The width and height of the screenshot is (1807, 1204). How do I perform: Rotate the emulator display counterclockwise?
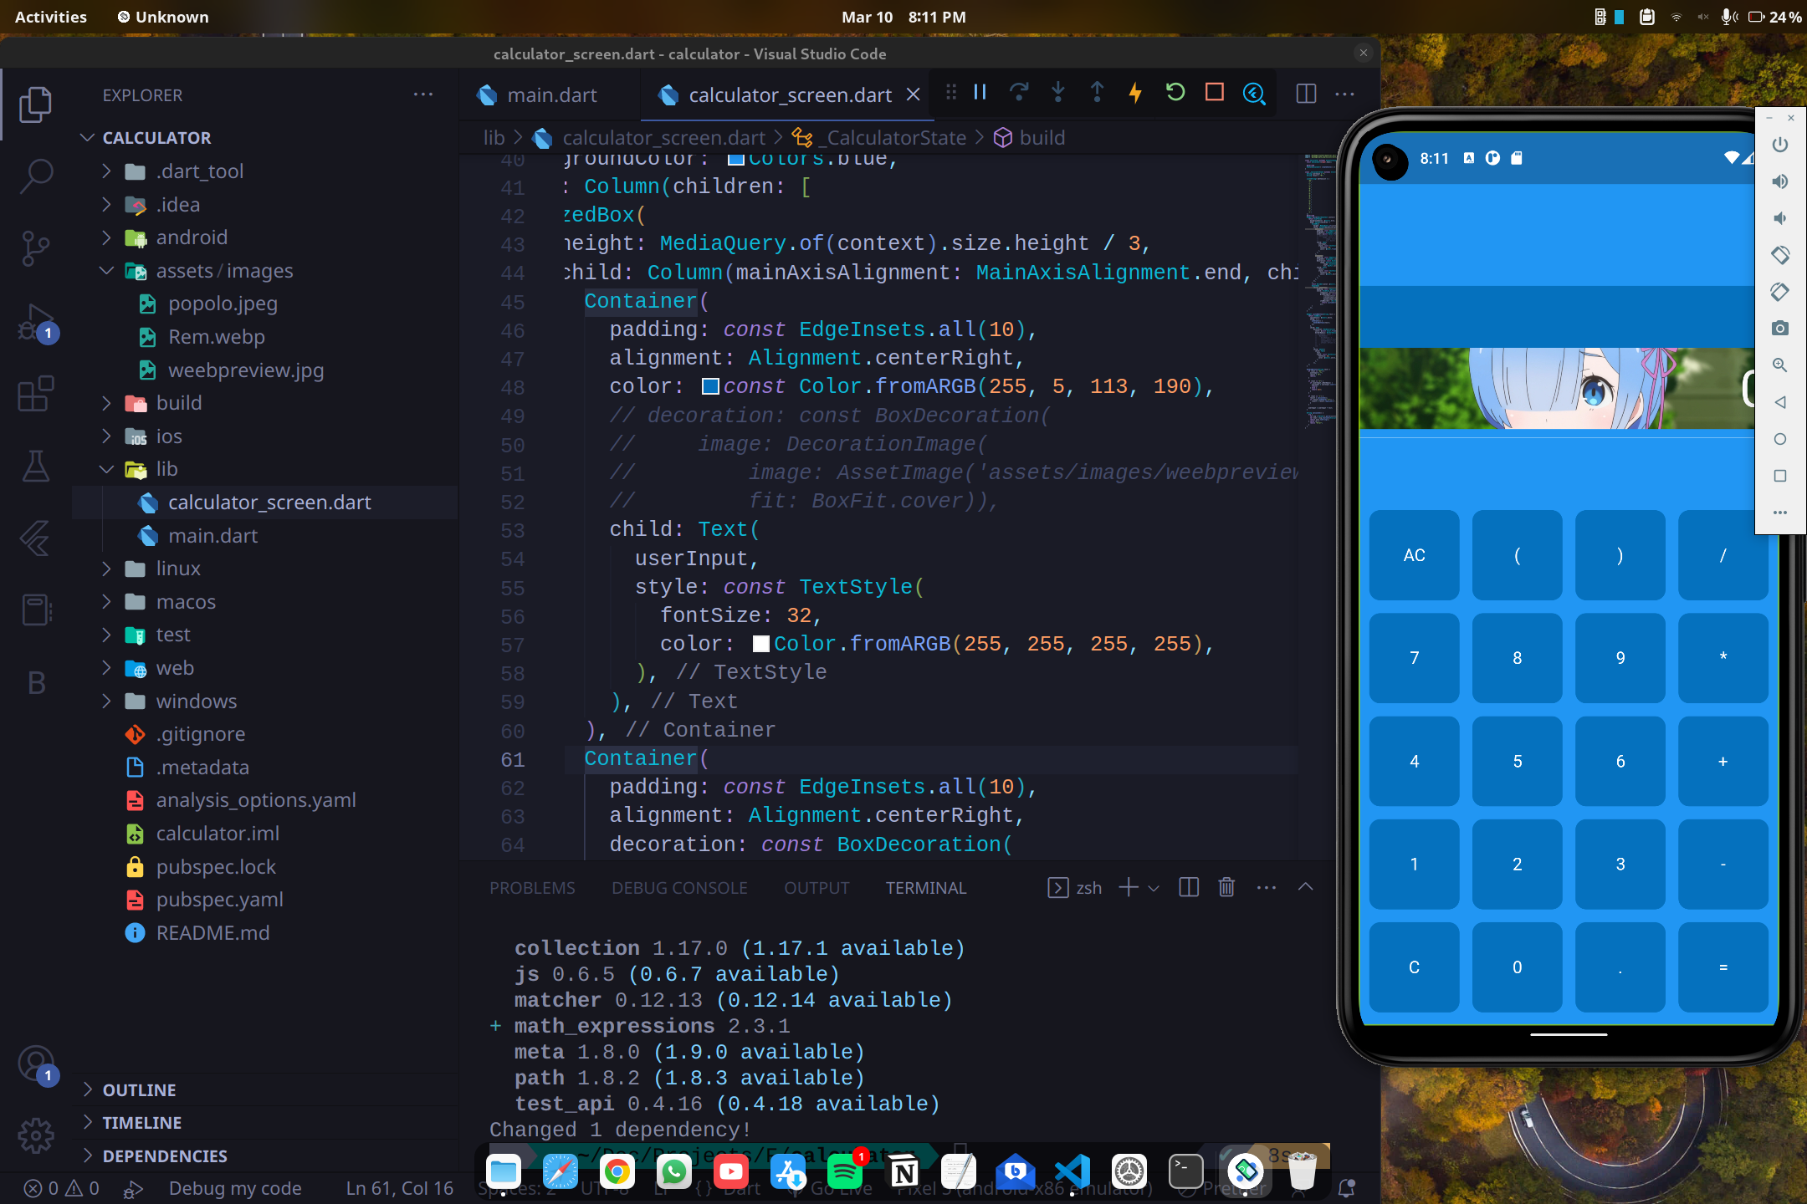tap(1780, 255)
